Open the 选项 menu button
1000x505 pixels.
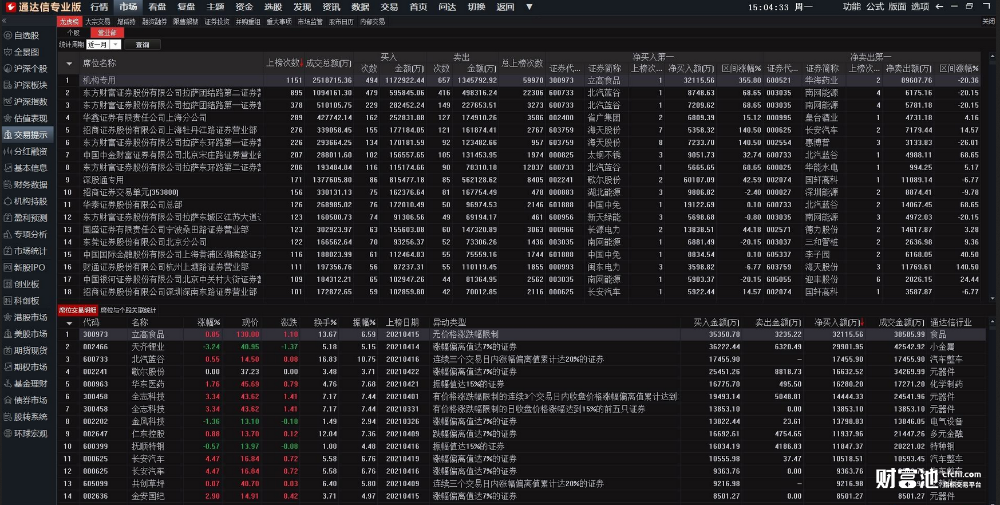[920, 7]
